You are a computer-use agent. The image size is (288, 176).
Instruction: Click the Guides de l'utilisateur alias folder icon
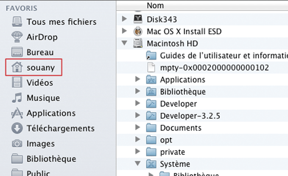pyautogui.click(x=151, y=56)
